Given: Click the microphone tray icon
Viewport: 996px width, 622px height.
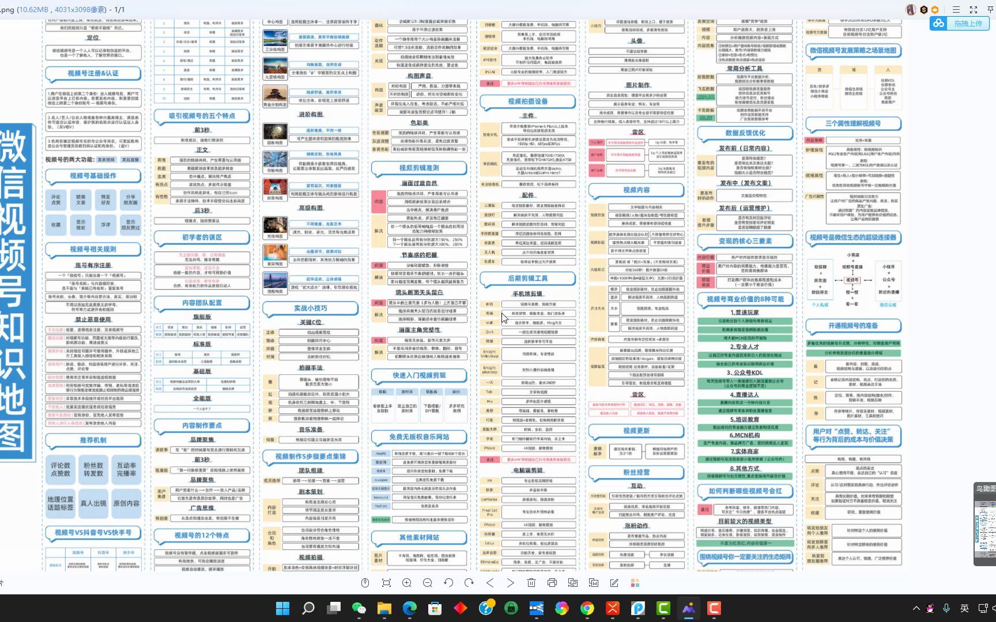Looking at the screenshot, I should coord(946,608).
